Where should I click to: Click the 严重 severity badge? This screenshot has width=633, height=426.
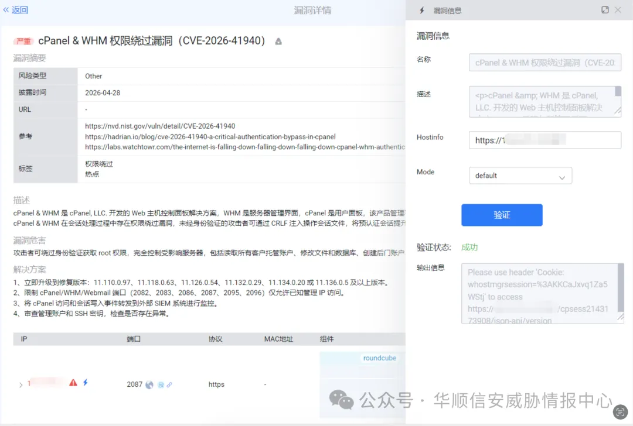[23, 41]
